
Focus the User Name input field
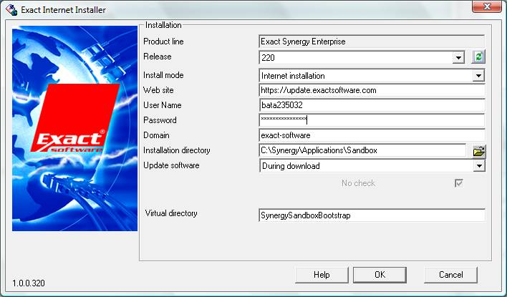pos(372,105)
